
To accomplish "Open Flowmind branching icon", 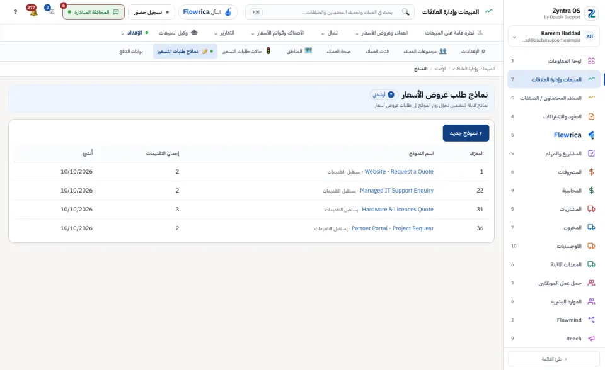I will (x=591, y=320).
